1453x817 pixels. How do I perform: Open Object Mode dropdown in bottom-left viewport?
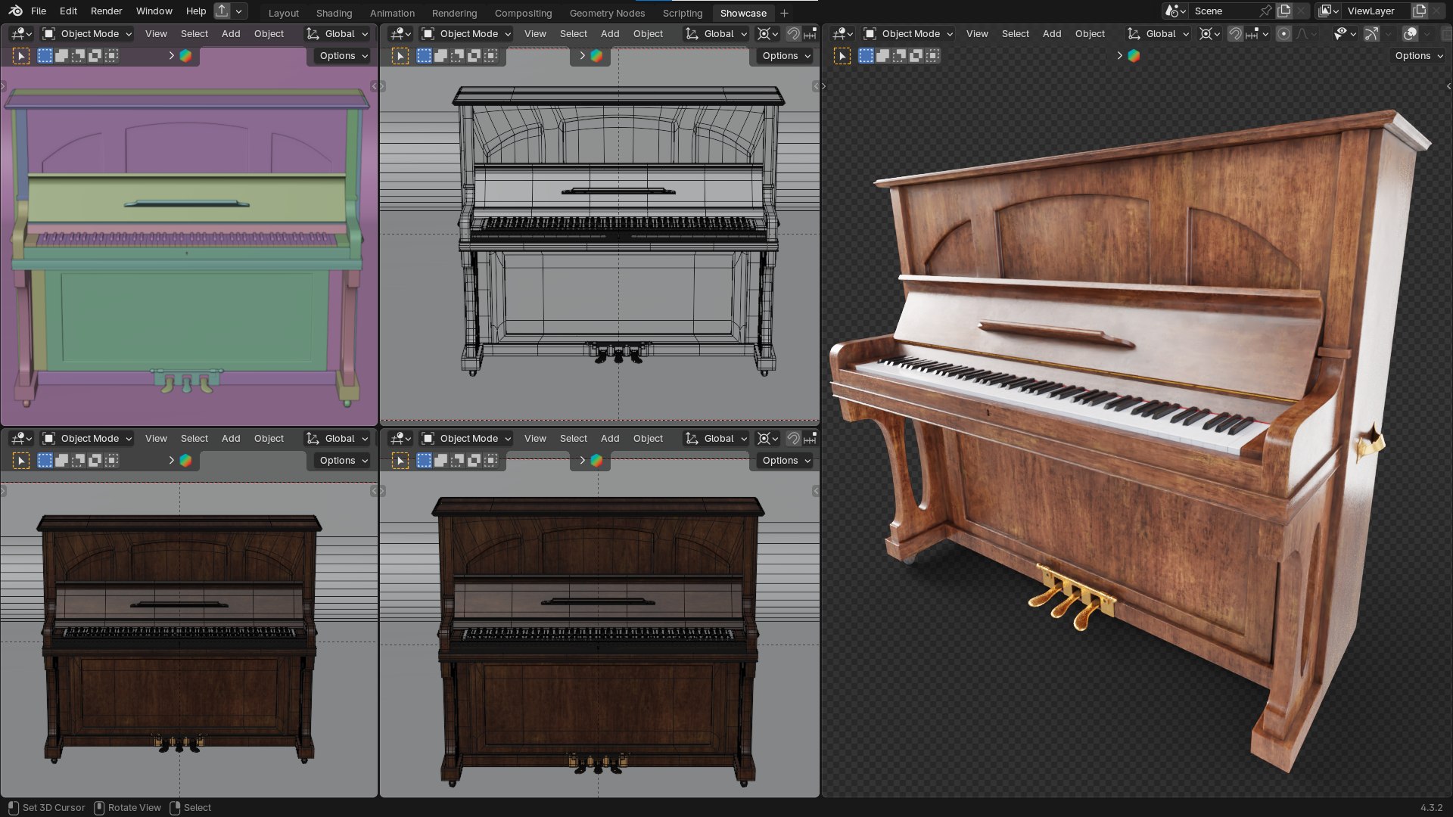pyautogui.click(x=87, y=438)
